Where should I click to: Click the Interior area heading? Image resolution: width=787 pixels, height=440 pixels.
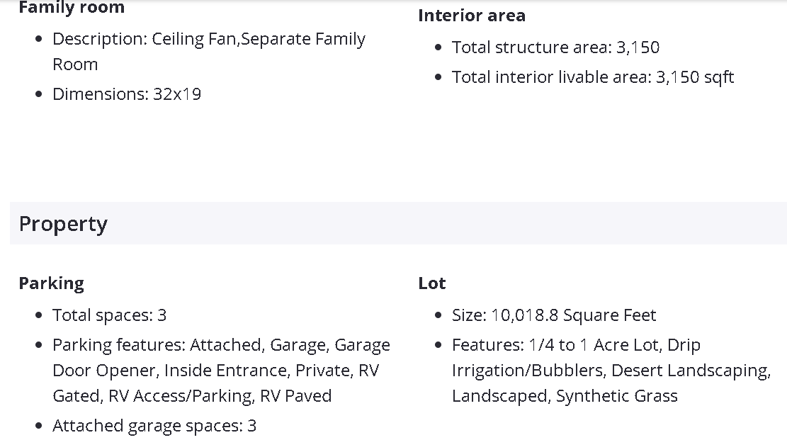tap(472, 16)
